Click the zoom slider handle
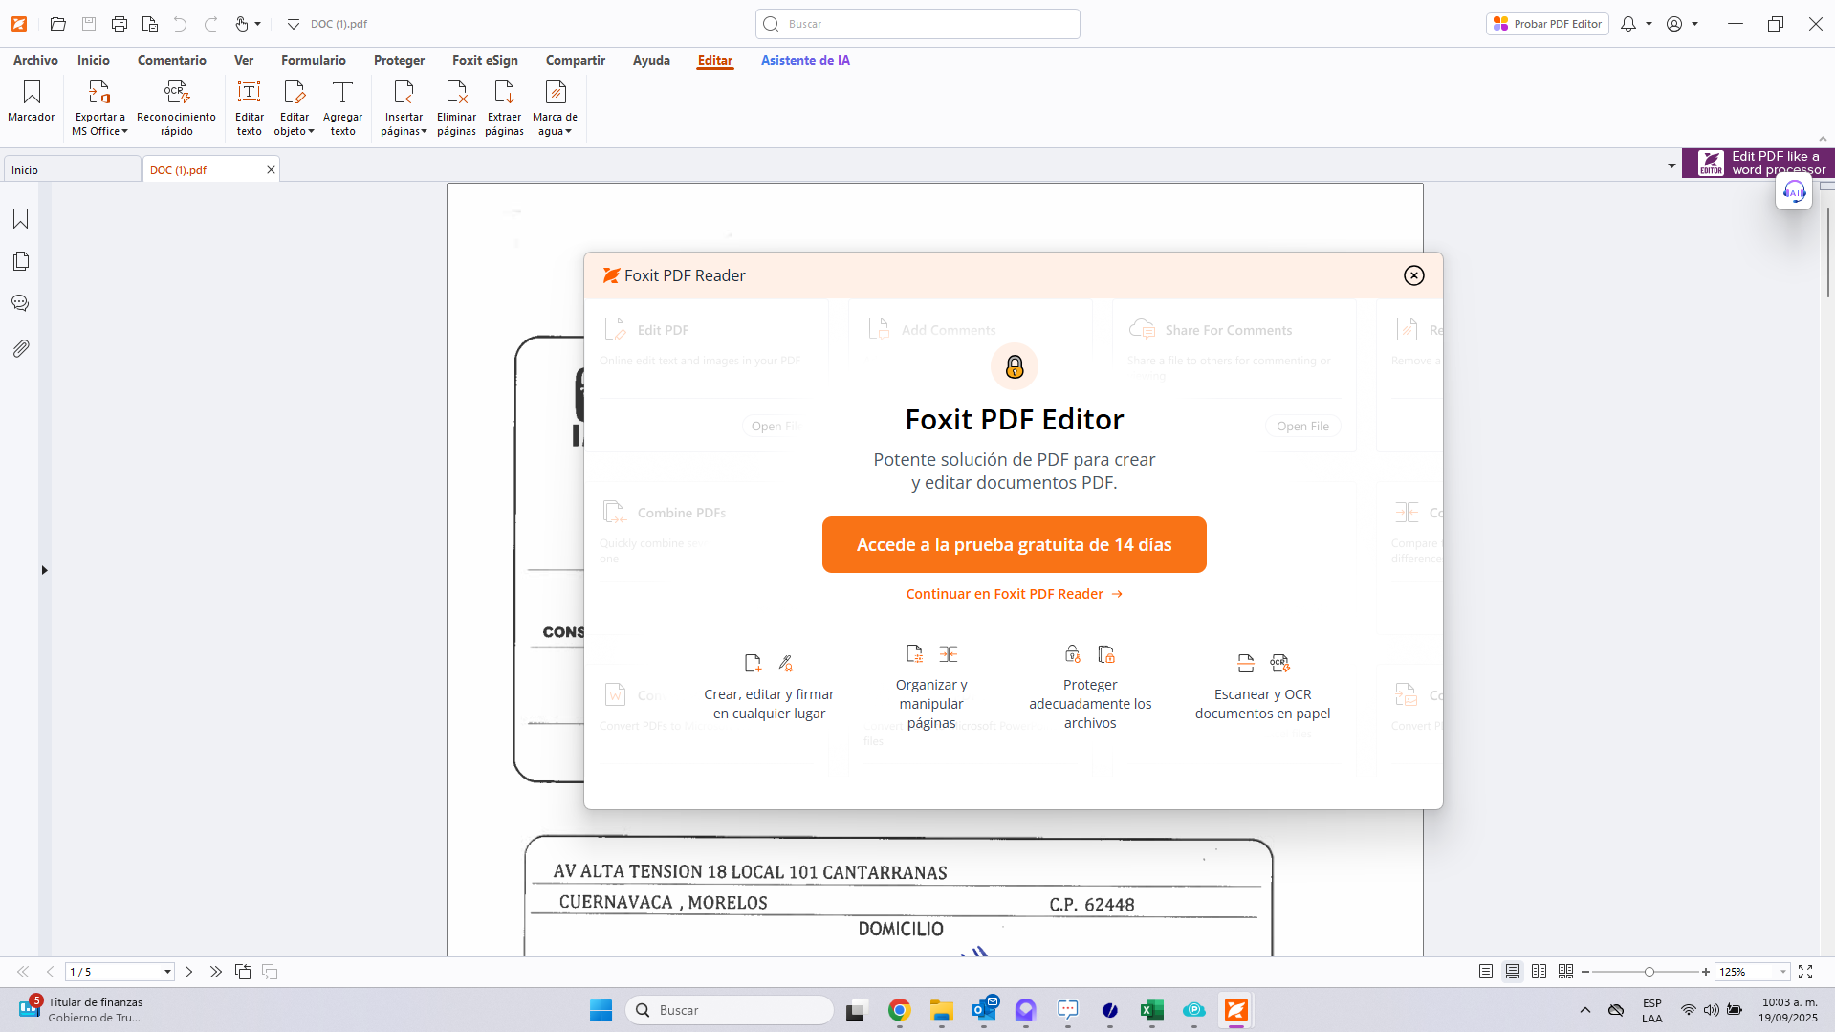This screenshot has width=1835, height=1032. point(1649,972)
